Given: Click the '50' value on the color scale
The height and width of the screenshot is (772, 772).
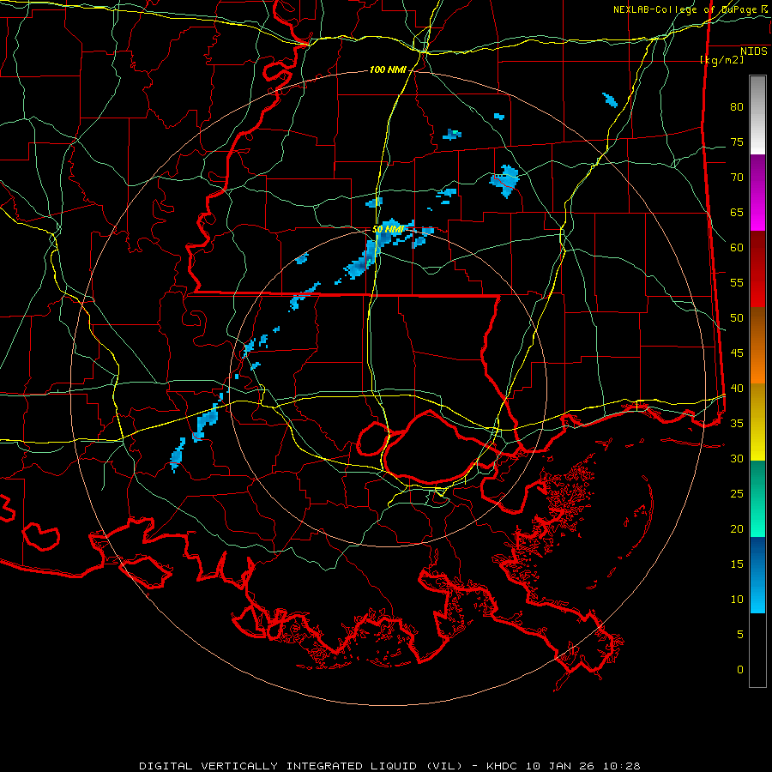Looking at the screenshot, I should [737, 318].
